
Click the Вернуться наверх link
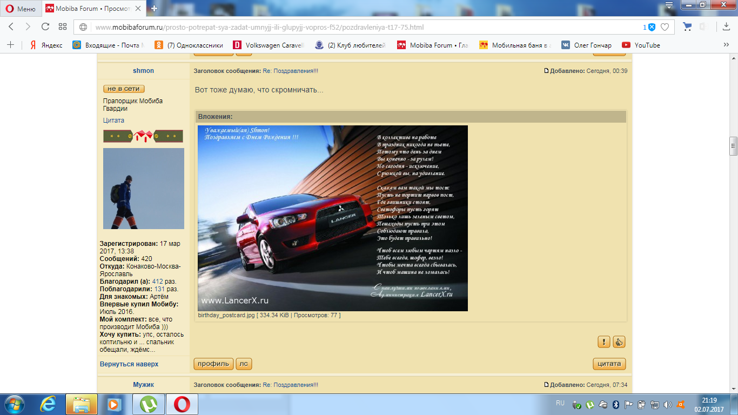coord(129,364)
